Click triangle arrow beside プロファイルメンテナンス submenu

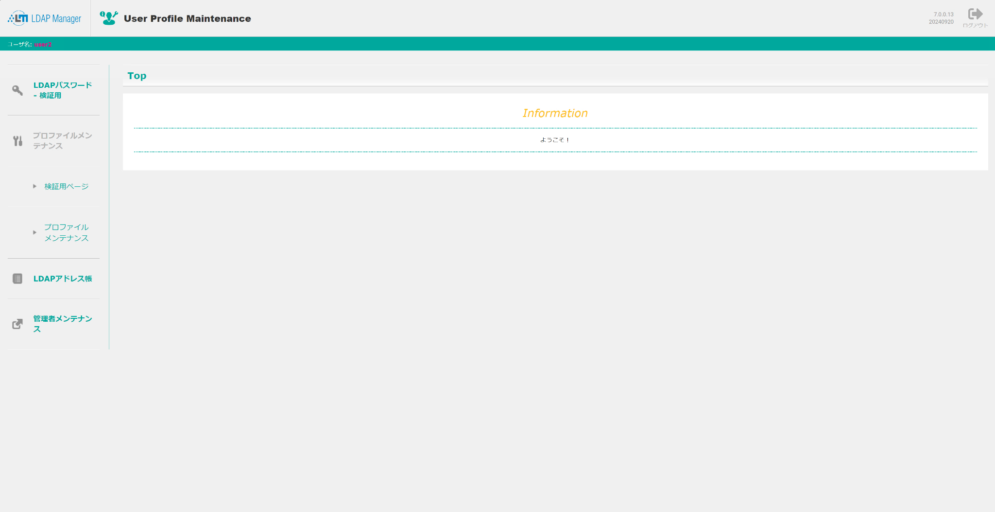coord(34,232)
